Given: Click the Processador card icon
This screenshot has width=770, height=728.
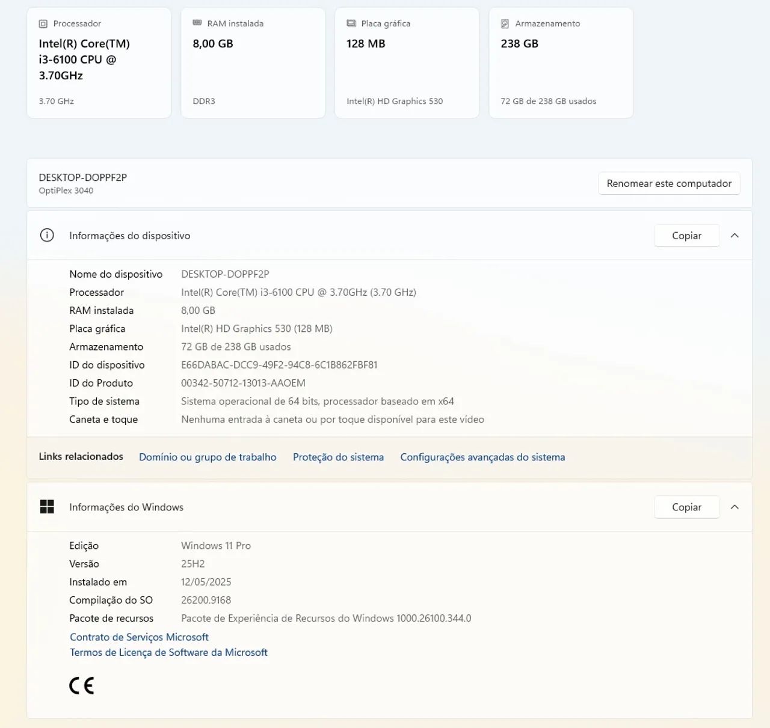Looking at the screenshot, I should pos(43,24).
